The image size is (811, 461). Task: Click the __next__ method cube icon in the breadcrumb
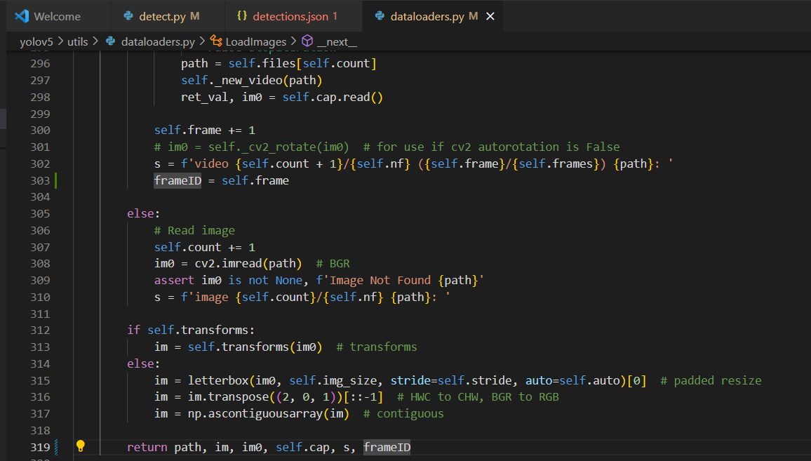[x=307, y=41]
